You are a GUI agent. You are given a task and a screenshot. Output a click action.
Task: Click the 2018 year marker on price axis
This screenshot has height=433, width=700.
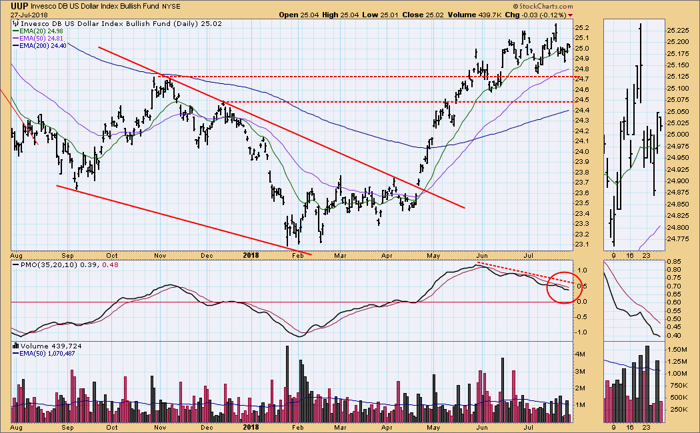click(251, 254)
